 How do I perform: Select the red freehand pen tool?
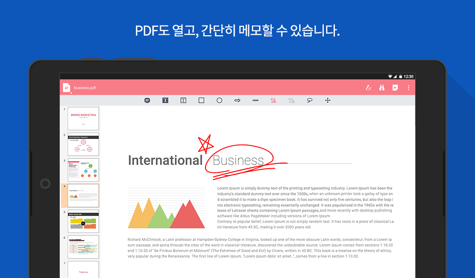pos(273,101)
